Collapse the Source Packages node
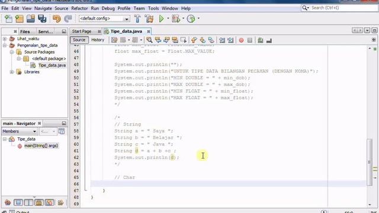The image size is (379, 213). [12, 52]
